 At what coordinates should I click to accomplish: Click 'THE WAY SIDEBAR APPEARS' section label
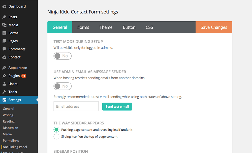tap(79, 123)
